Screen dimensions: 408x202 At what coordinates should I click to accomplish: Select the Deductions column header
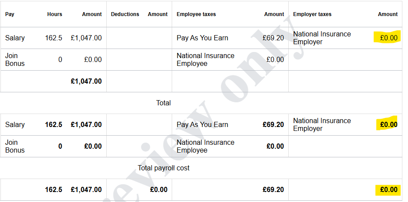pyautogui.click(x=125, y=14)
